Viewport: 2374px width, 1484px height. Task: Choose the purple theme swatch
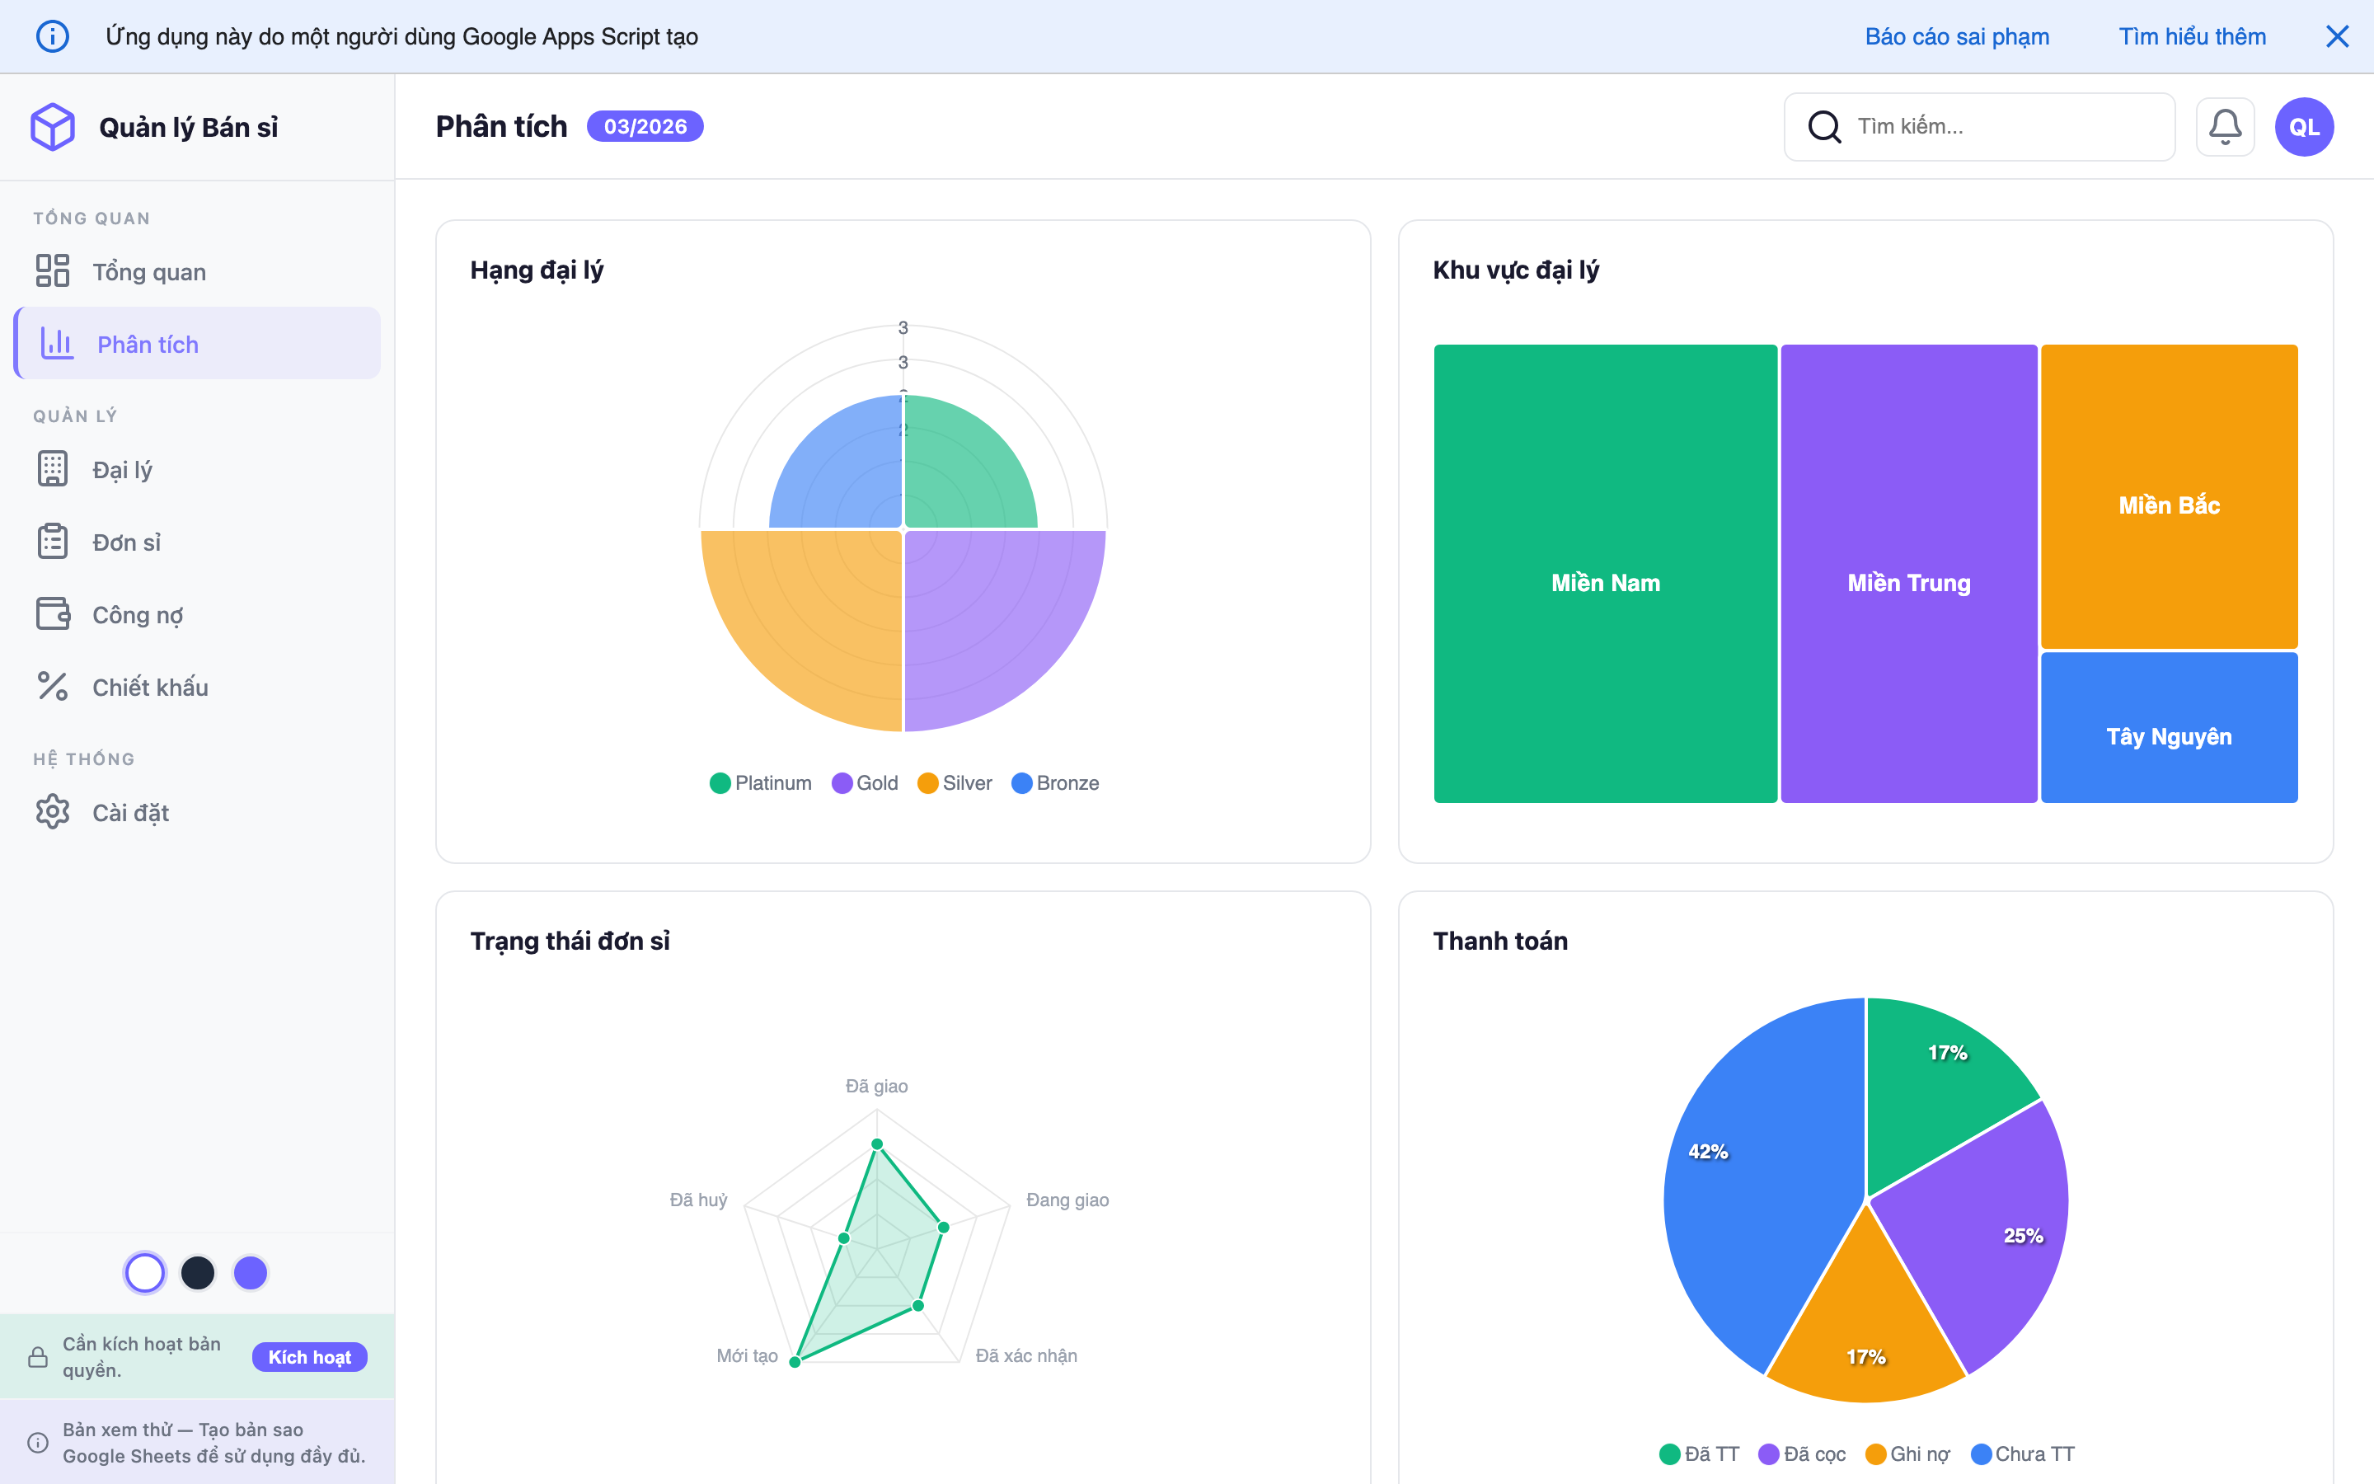[x=250, y=1273]
